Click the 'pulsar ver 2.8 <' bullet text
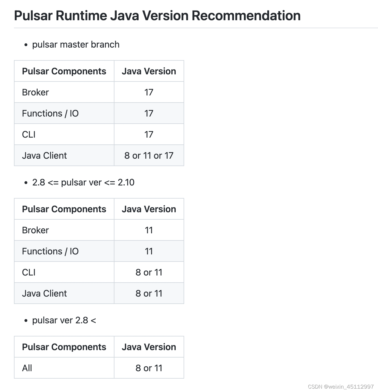This screenshot has width=378, height=392. coord(64,320)
